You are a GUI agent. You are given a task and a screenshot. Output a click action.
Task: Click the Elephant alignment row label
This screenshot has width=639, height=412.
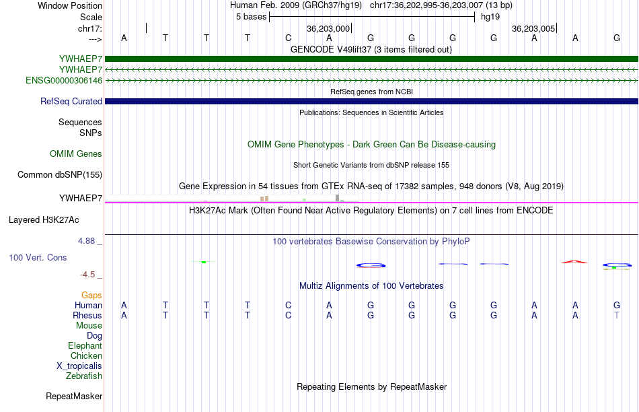(85, 346)
